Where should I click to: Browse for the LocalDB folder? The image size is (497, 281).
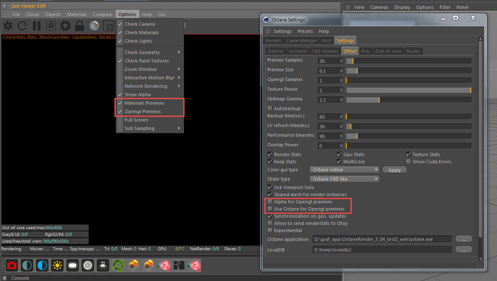(464, 250)
